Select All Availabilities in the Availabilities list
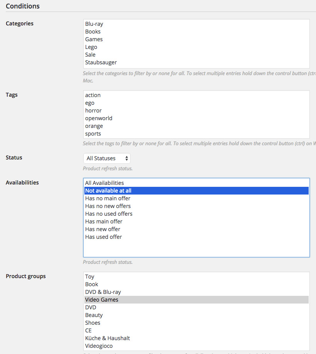Viewport: 316px width, 354px height. tap(105, 183)
